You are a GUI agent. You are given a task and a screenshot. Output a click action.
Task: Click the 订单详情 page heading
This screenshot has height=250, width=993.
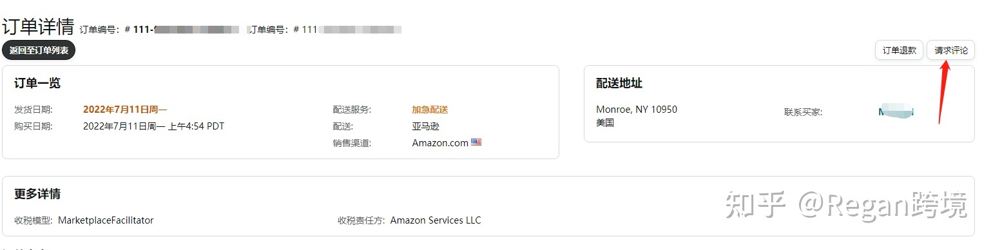[x=38, y=26]
